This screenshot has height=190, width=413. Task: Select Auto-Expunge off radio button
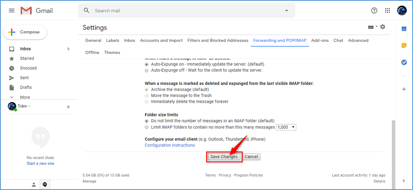pyautogui.click(x=147, y=70)
